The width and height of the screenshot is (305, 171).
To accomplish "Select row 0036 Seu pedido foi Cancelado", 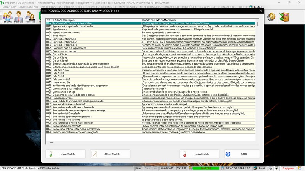I will point(151,113).
